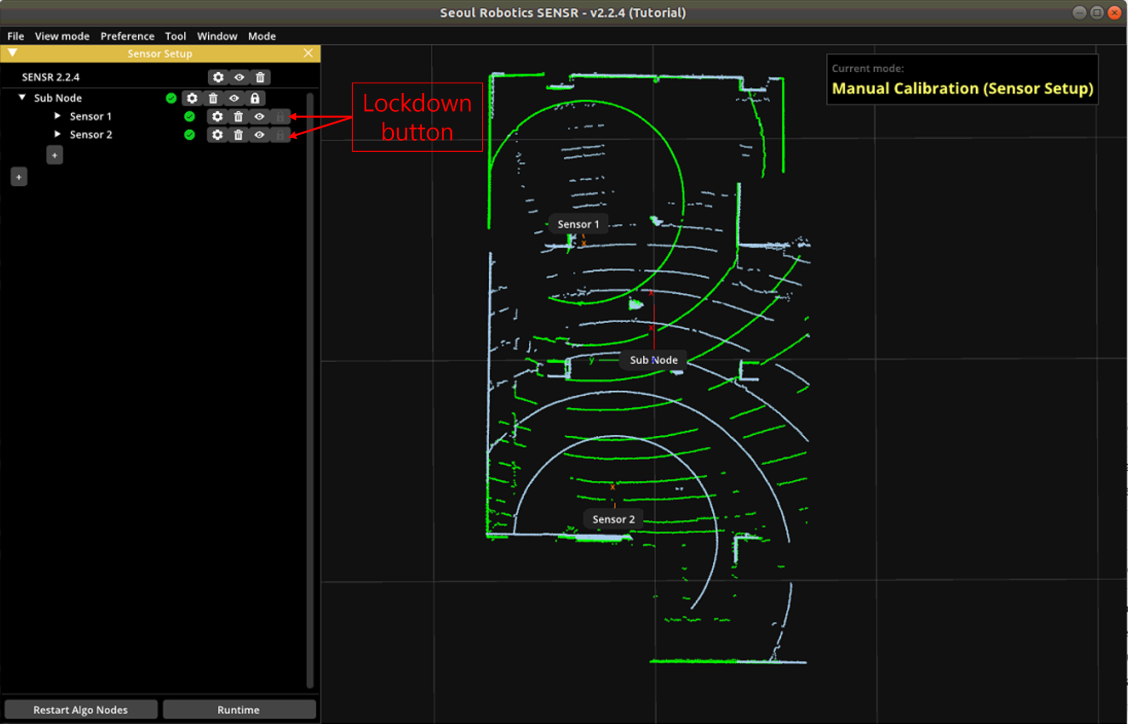Expand Sensor 2 tree item
The height and width of the screenshot is (724, 1128).
(58, 134)
